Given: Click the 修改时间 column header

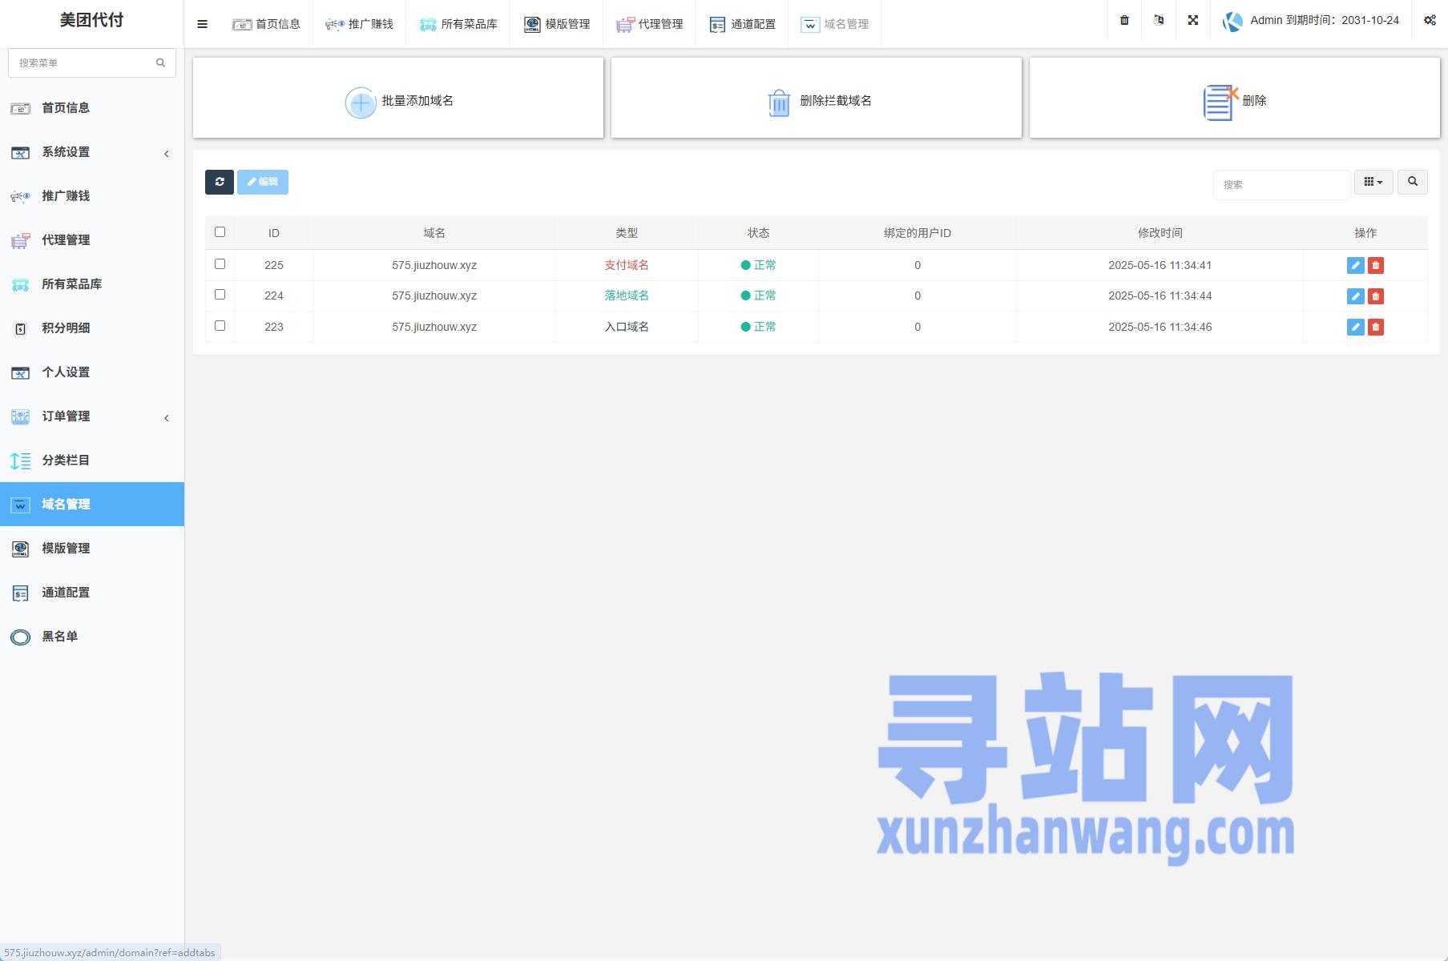Looking at the screenshot, I should 1160,233.
